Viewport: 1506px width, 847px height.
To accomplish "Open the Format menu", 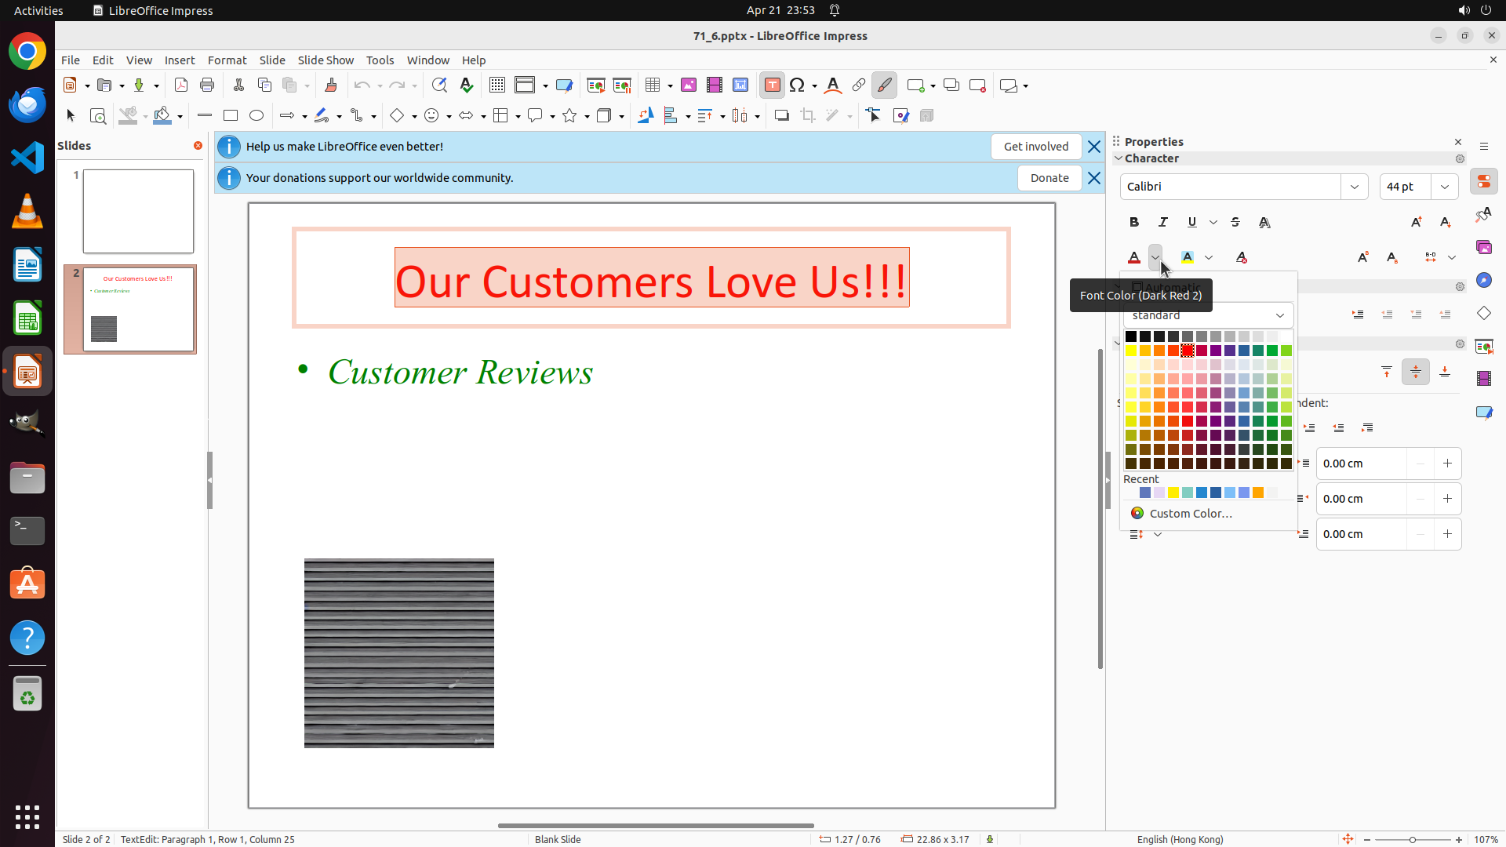I will pos(227,60).
